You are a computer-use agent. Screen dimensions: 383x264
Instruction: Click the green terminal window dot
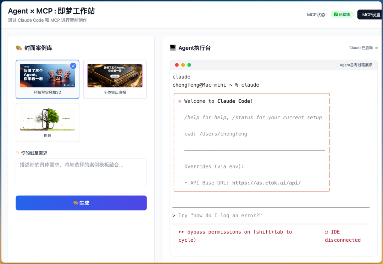pos(189,65)
